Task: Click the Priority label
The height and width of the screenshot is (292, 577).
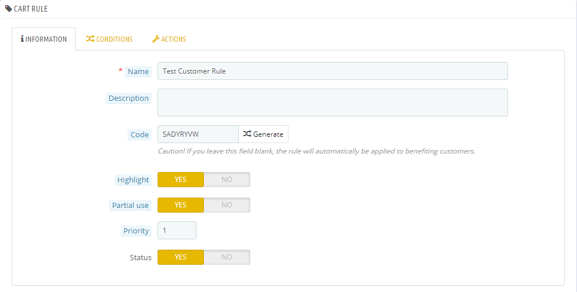Action: pyautogui.click(x=136, y=231)
